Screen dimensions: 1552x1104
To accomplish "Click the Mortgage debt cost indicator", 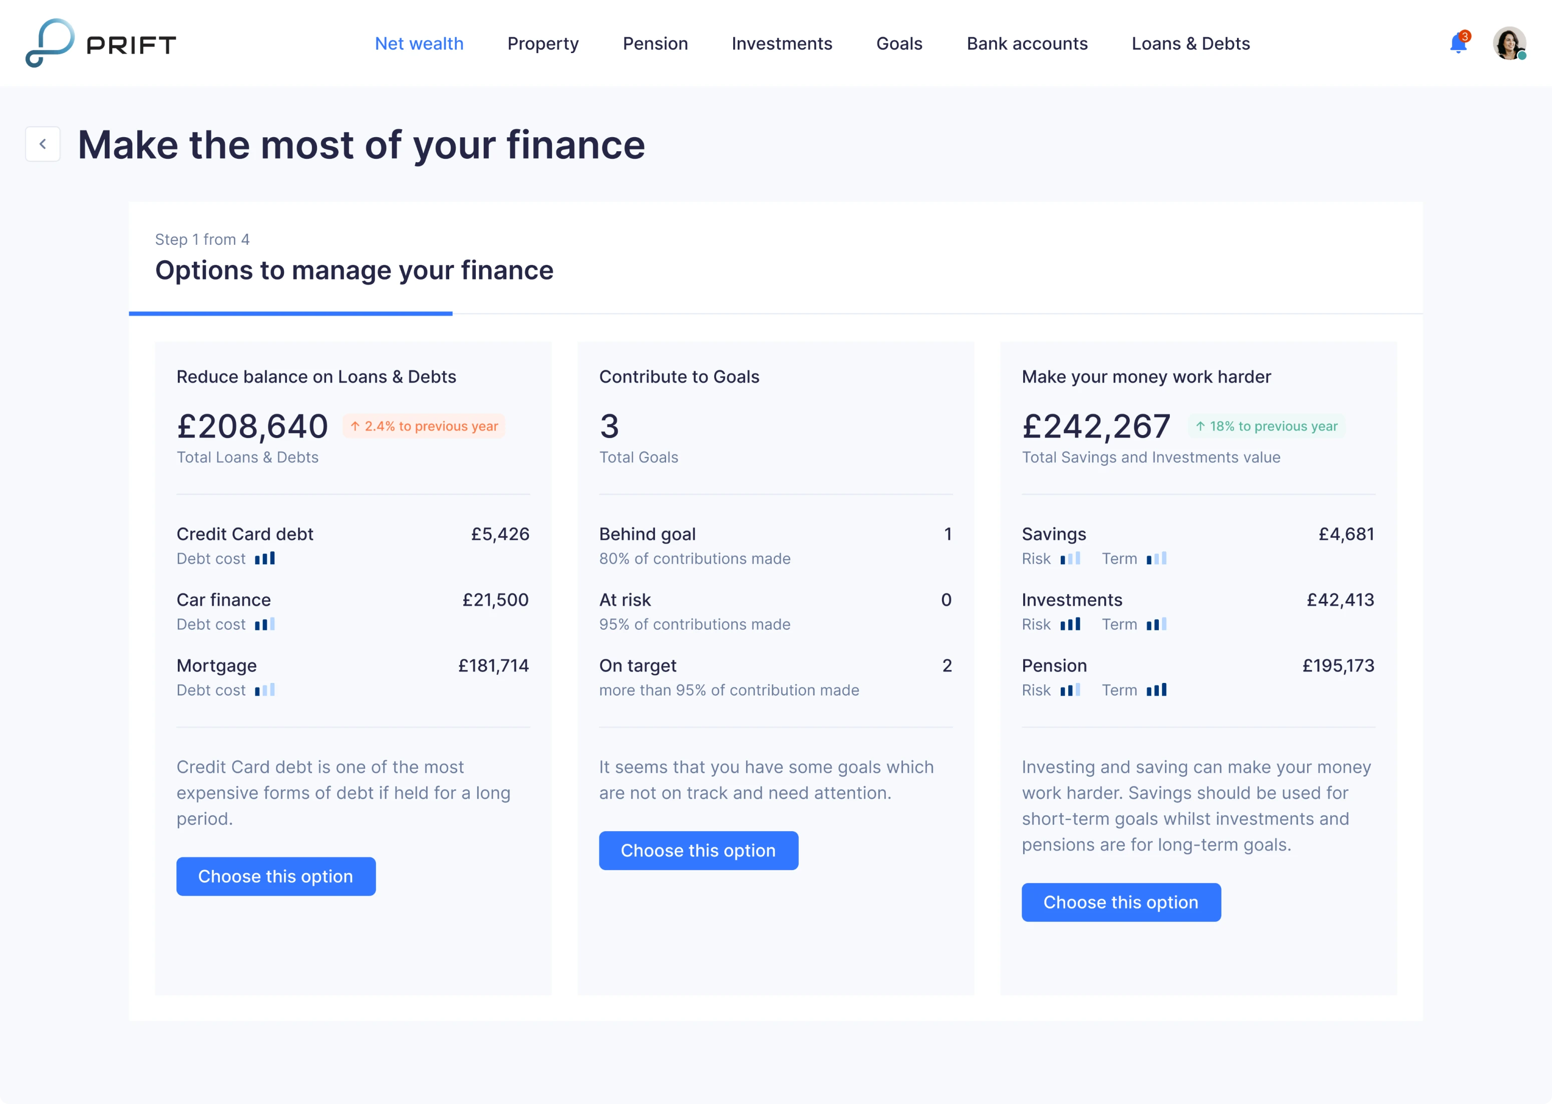I will (x=266, y=689).
